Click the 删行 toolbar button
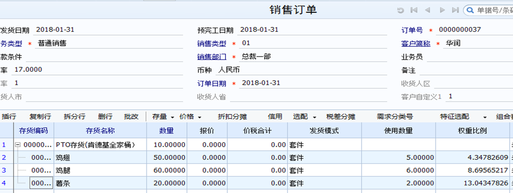This screenshot has width=513, height=193. (105, 116)
